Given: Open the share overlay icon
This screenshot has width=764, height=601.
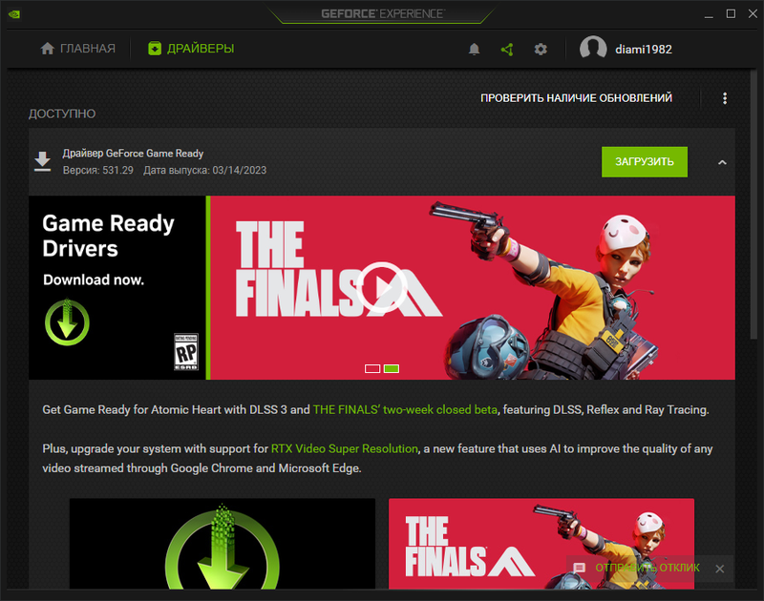Looking at the screenshot, I should (507, 50).
